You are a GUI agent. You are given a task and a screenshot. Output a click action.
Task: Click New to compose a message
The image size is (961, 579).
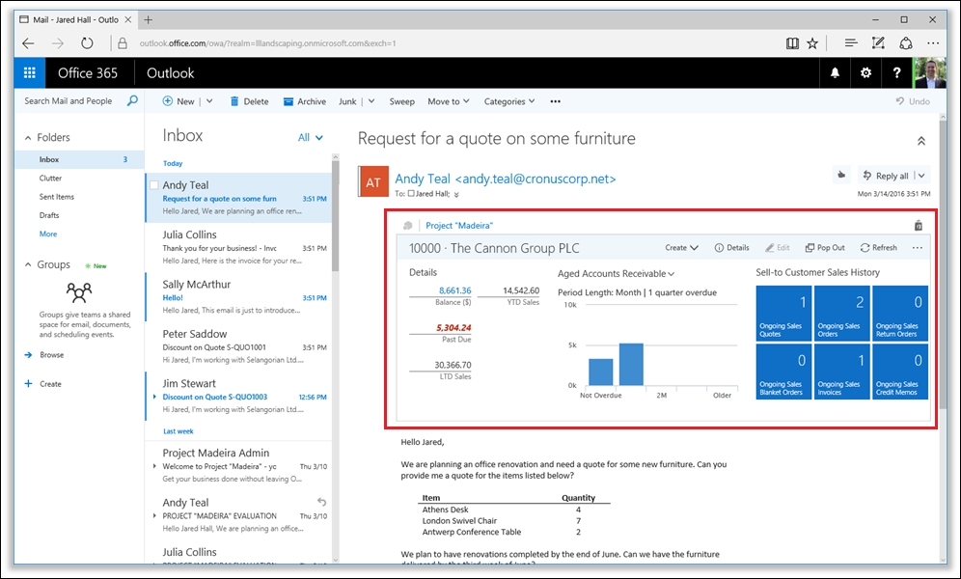point(178,101)
